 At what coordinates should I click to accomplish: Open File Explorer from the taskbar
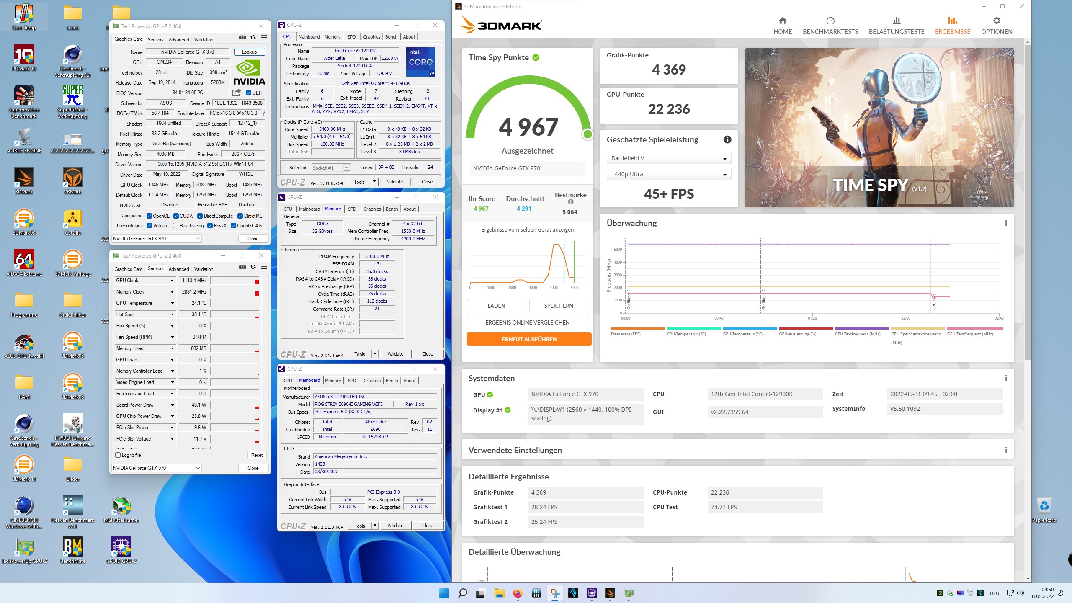(x=499, y=593)
